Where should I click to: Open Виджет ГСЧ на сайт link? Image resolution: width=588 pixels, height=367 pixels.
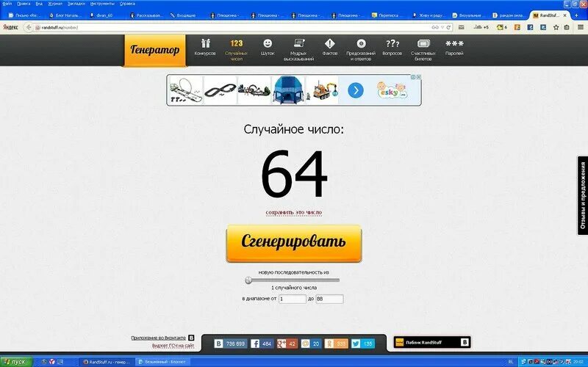pyautogui.click(x=173, y=346)
